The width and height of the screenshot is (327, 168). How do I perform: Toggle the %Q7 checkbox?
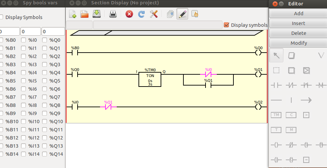click(45, 97)
